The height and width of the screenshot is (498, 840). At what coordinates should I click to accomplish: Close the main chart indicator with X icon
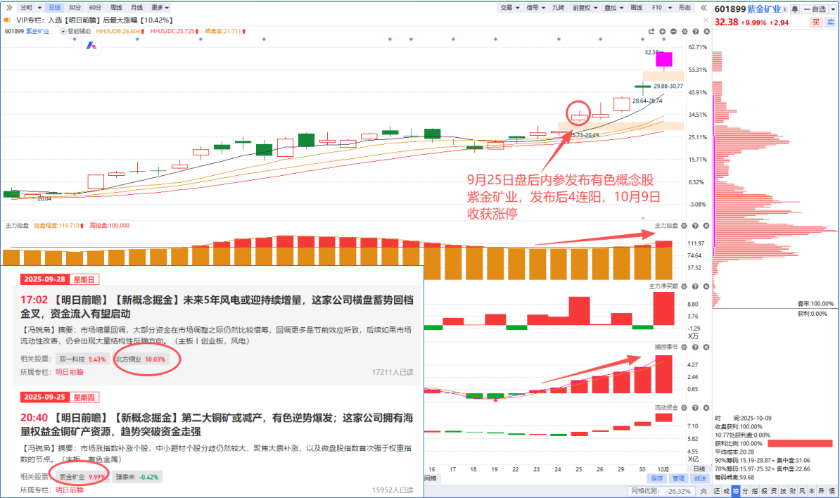(706, 32)
